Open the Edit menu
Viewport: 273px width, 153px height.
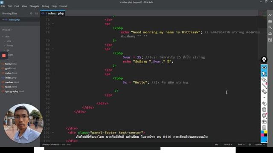click(x=9, y=6)
